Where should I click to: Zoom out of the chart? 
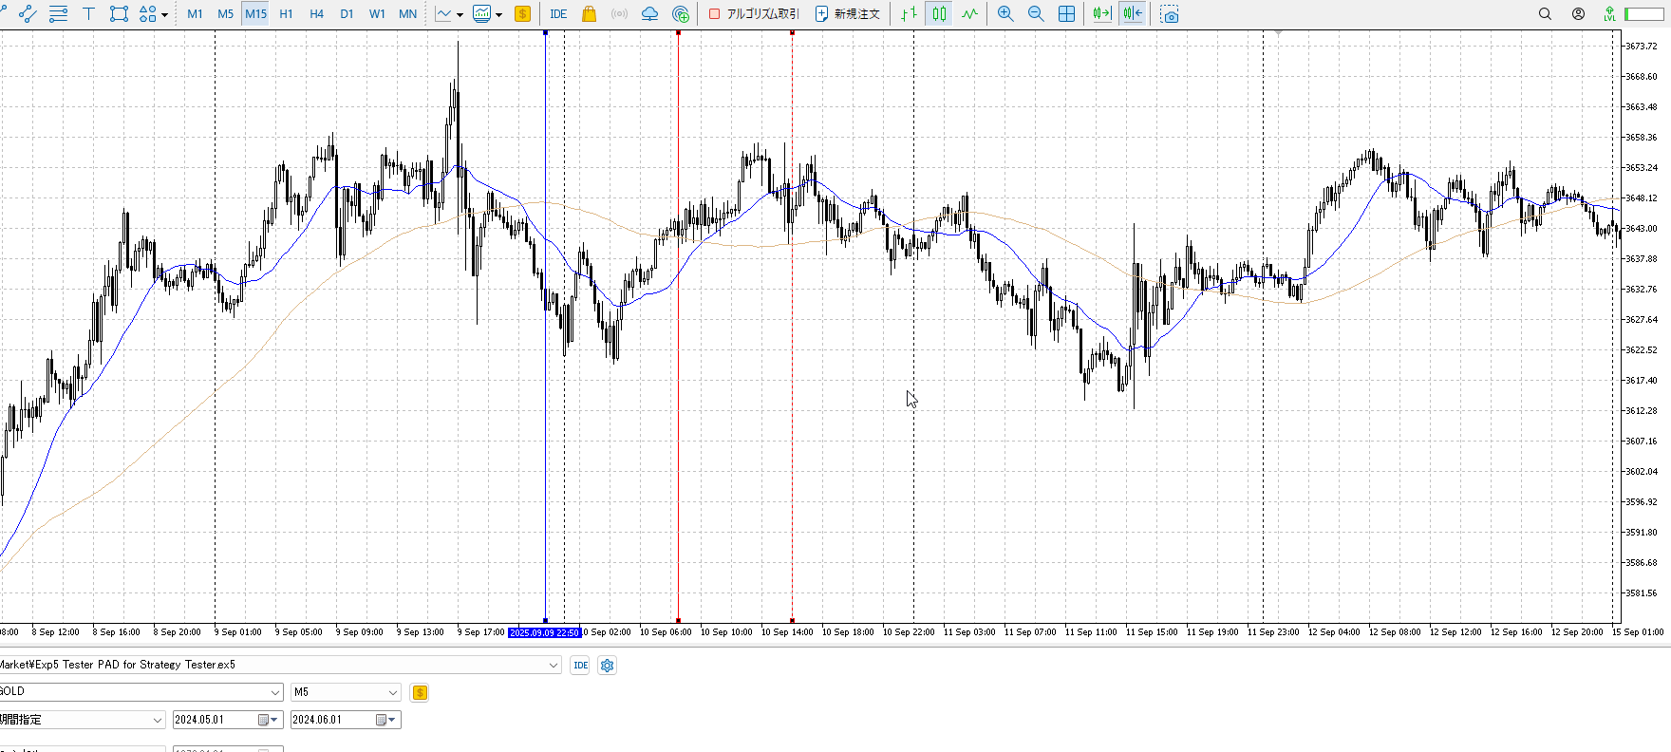pos(1036,14)
